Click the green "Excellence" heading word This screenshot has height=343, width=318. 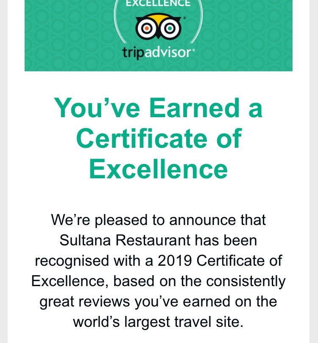(159, 169)
